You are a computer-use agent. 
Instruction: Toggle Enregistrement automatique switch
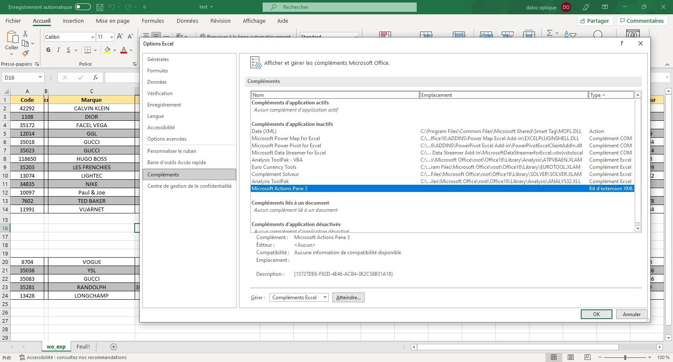(82, 7)
